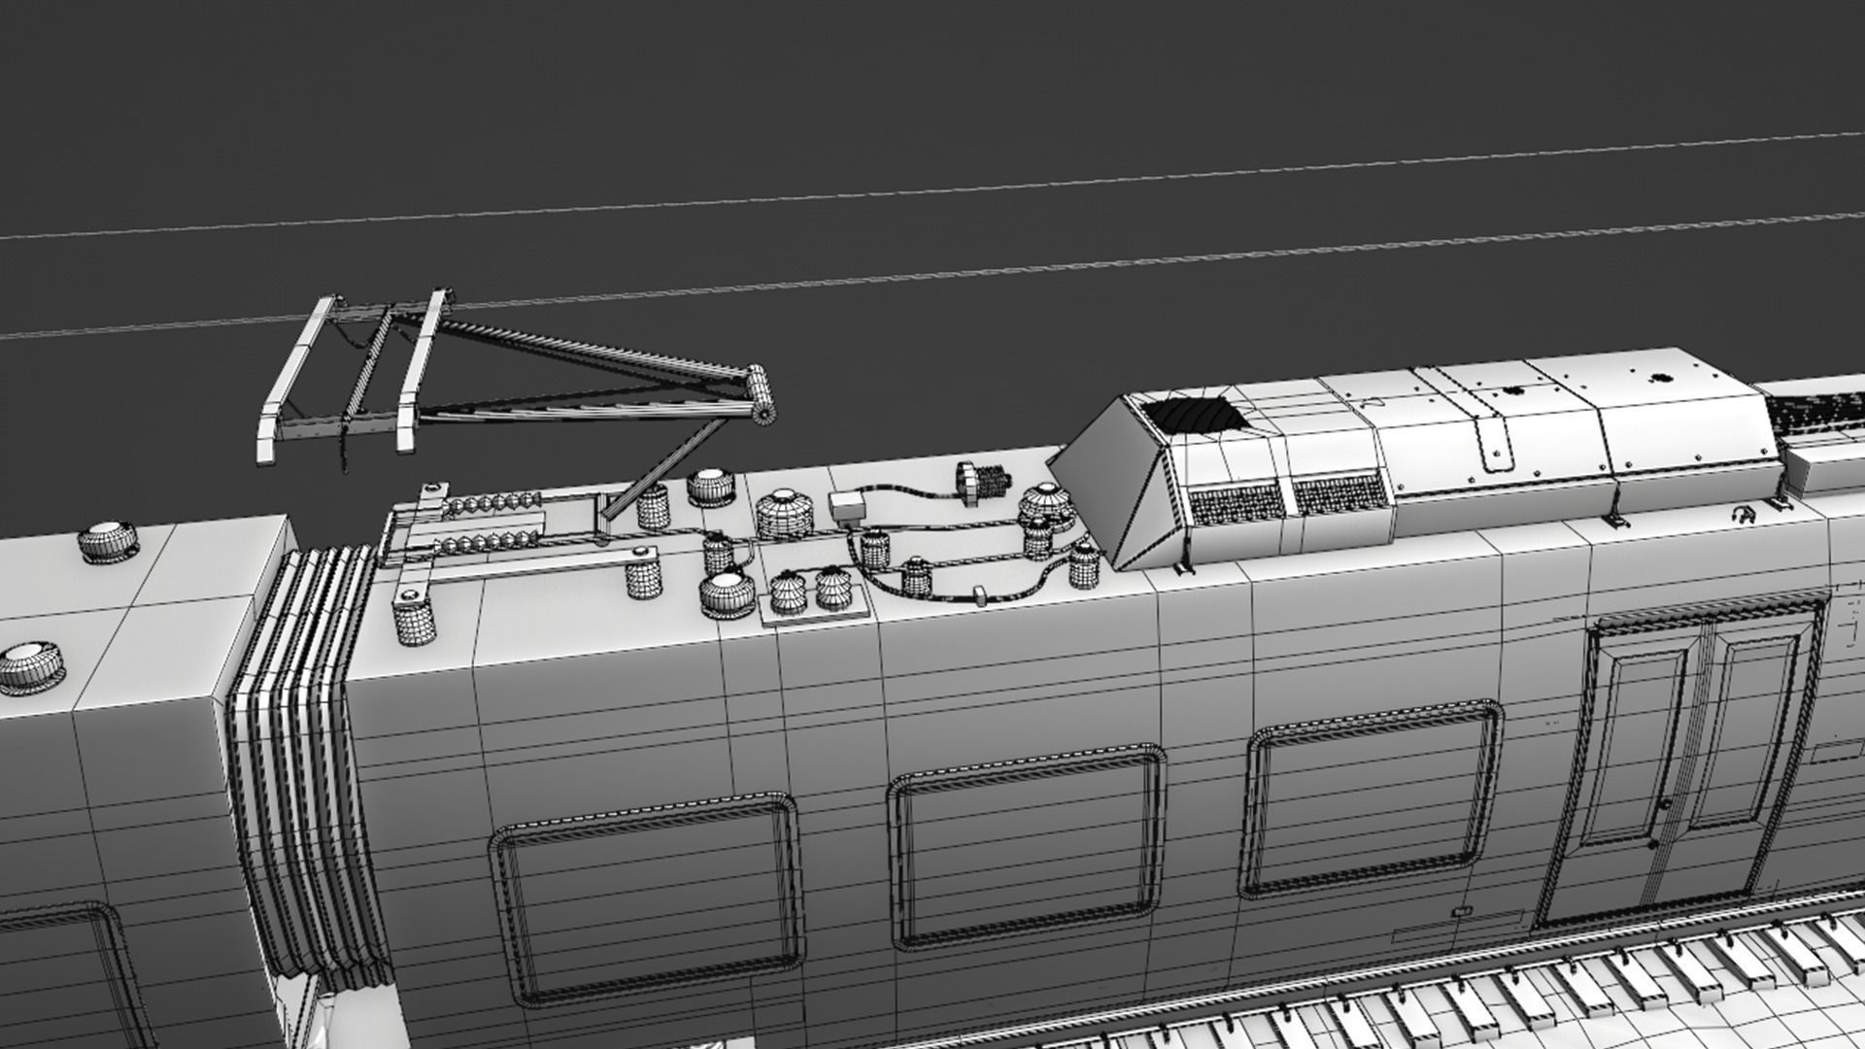This screenshot has width=1865, height=1049.
Task: Select the pantograph elbow joint cylinder
Action: point(761,395)
